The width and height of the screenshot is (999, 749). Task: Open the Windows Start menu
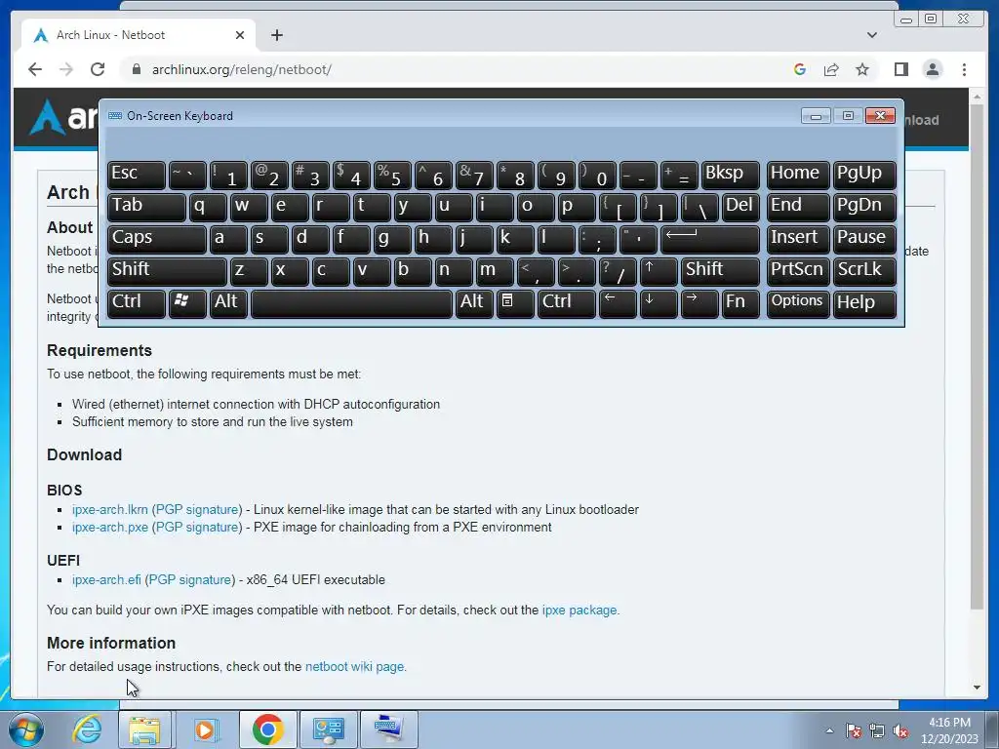coord(25,729)
